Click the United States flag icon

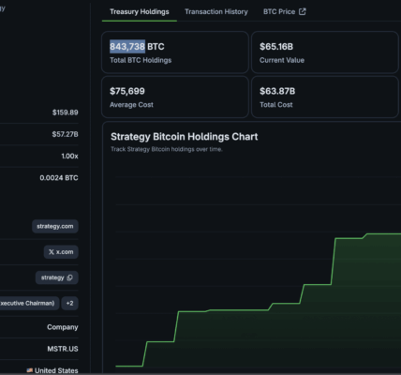pyautogui.click(x=30, y=370)
